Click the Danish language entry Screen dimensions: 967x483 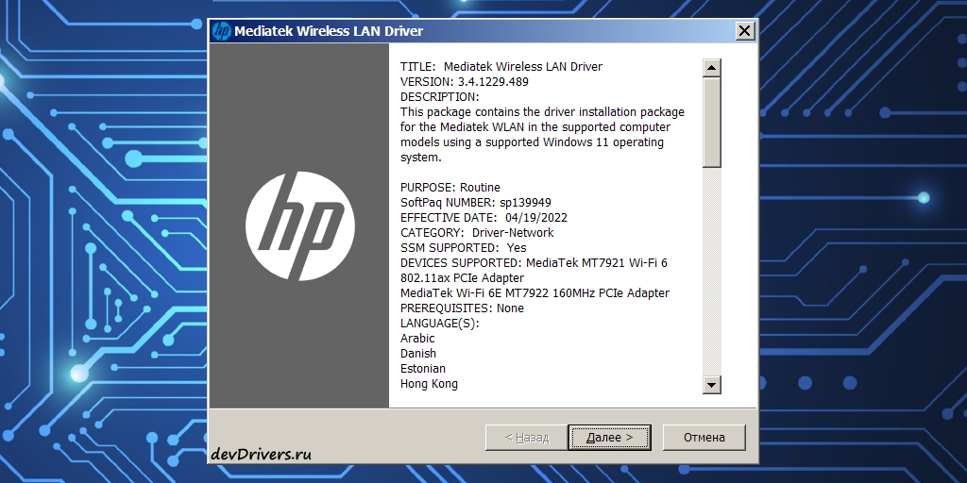click(418, 354)
